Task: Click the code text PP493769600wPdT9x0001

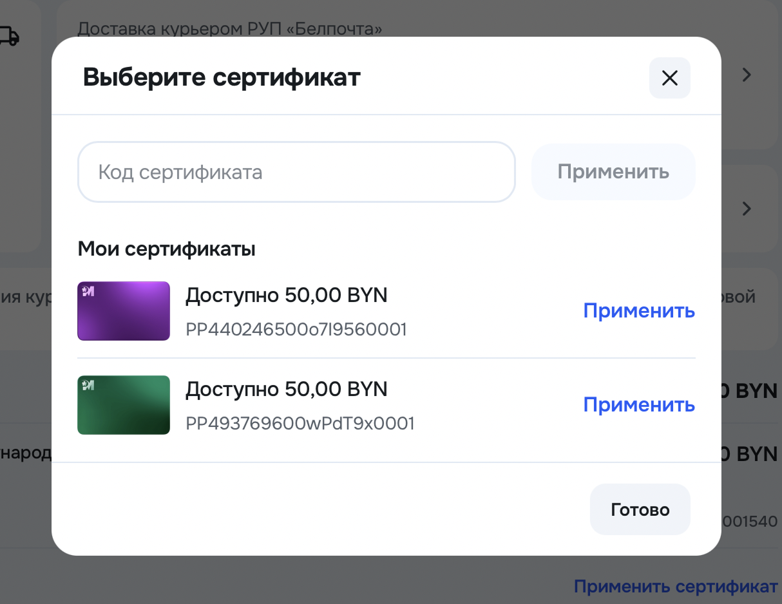Action: coord(300,424)
